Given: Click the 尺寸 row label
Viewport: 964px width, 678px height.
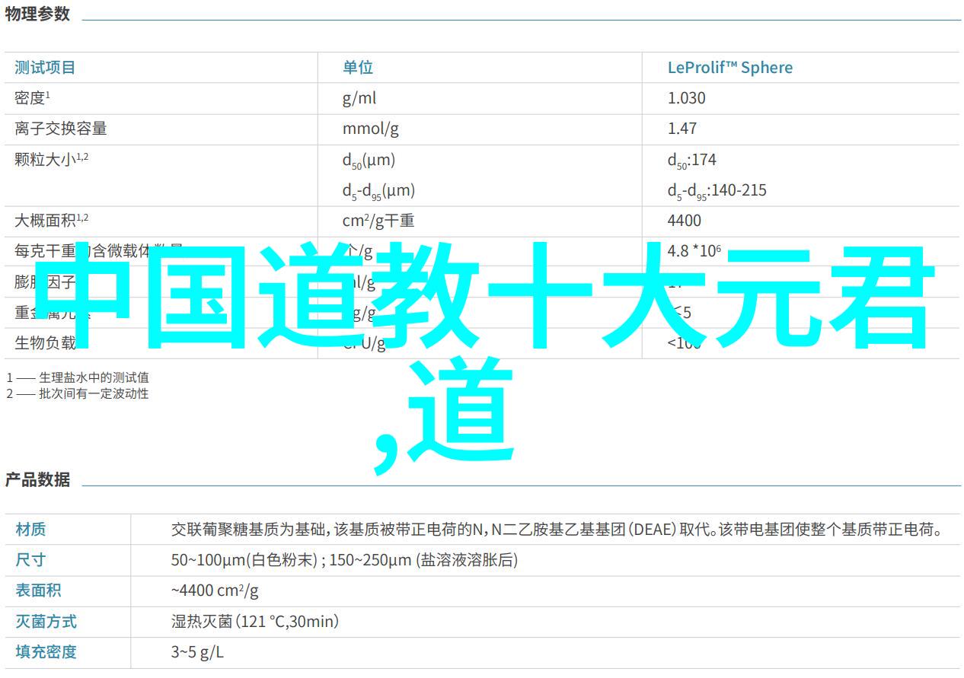Looking at the screenshot, I should [30, 560].
